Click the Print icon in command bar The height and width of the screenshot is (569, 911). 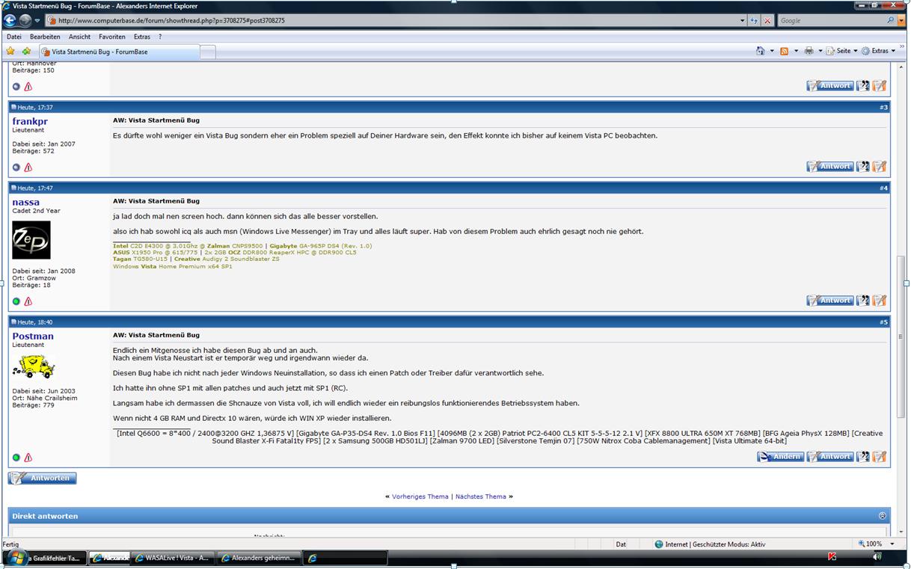[x=809, y=51]
